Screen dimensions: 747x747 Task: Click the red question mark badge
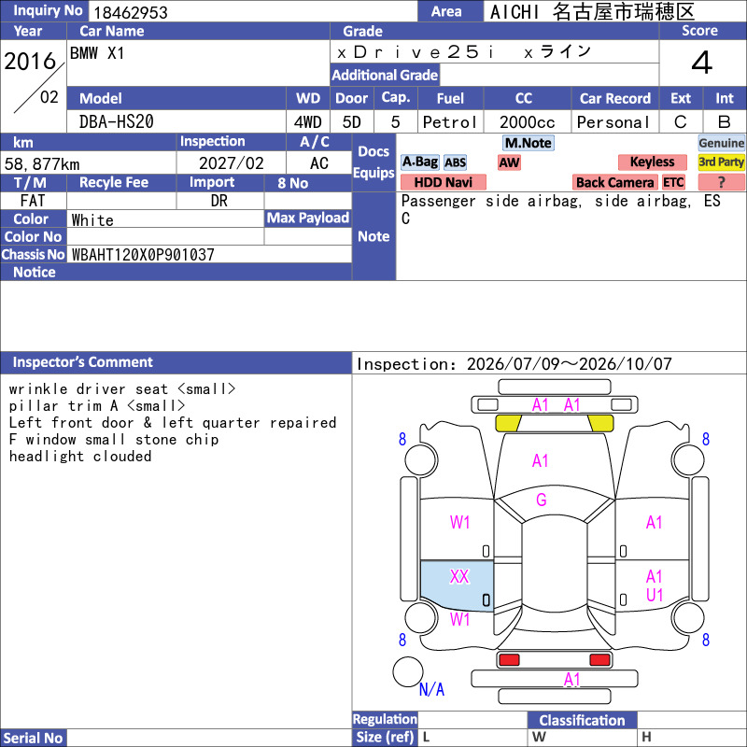pyautogui.click(x=721, y=182)
